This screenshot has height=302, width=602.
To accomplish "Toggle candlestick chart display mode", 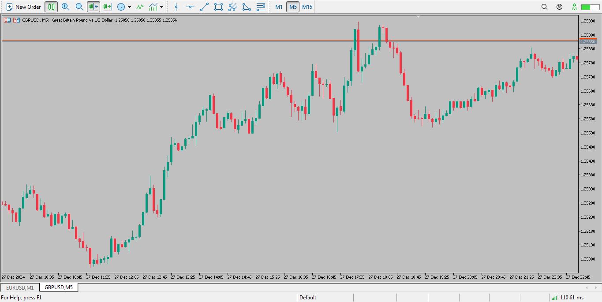I will pyautogui.click(x=51, y=7).
